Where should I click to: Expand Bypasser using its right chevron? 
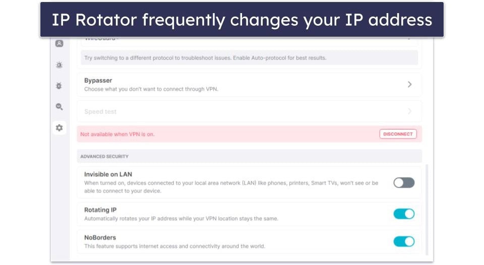click(409, 85)
